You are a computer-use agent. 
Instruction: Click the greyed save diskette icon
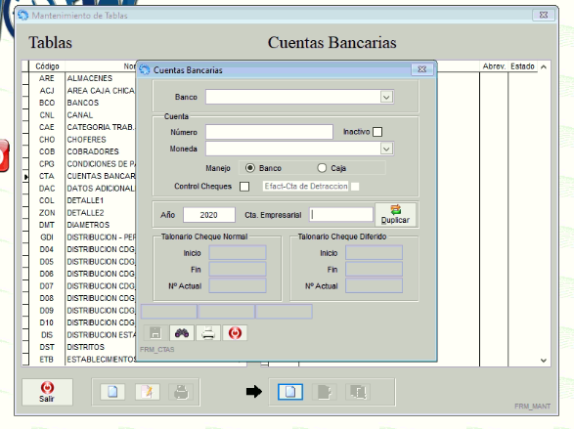coord(155,333)
